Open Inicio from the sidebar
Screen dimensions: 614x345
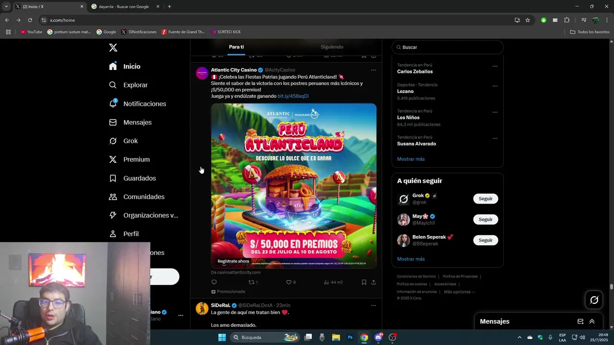click(125, 66)
